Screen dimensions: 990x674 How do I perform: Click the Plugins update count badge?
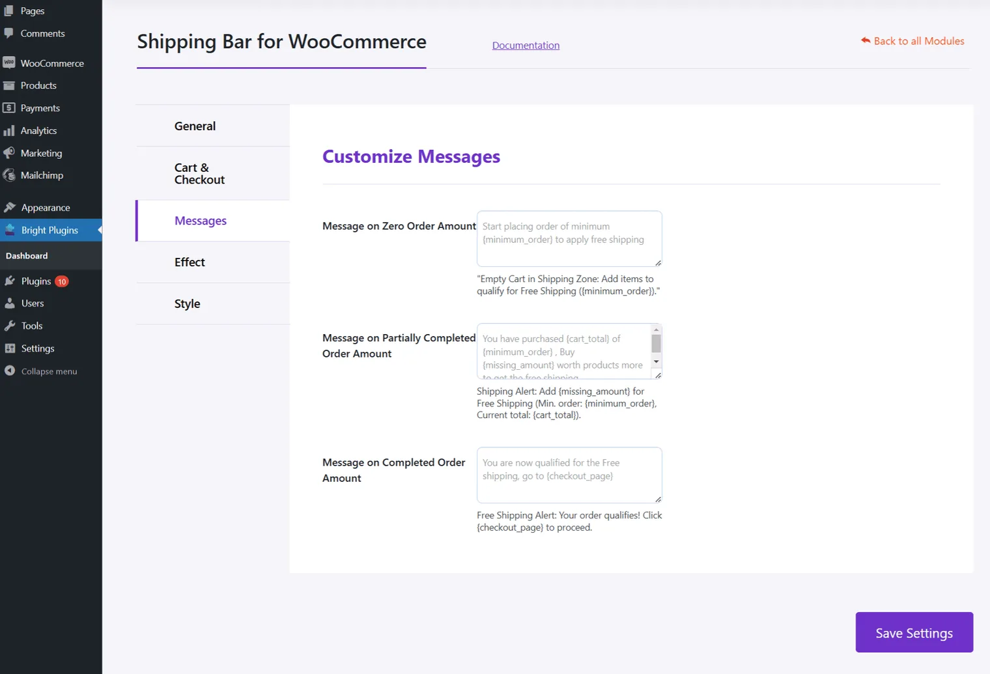pyautogui.click(x=62, y=281)
